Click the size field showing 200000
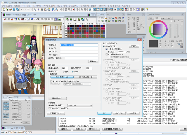Image resolution: width=187 pixels, height=135 pixels. pos(122,52)
